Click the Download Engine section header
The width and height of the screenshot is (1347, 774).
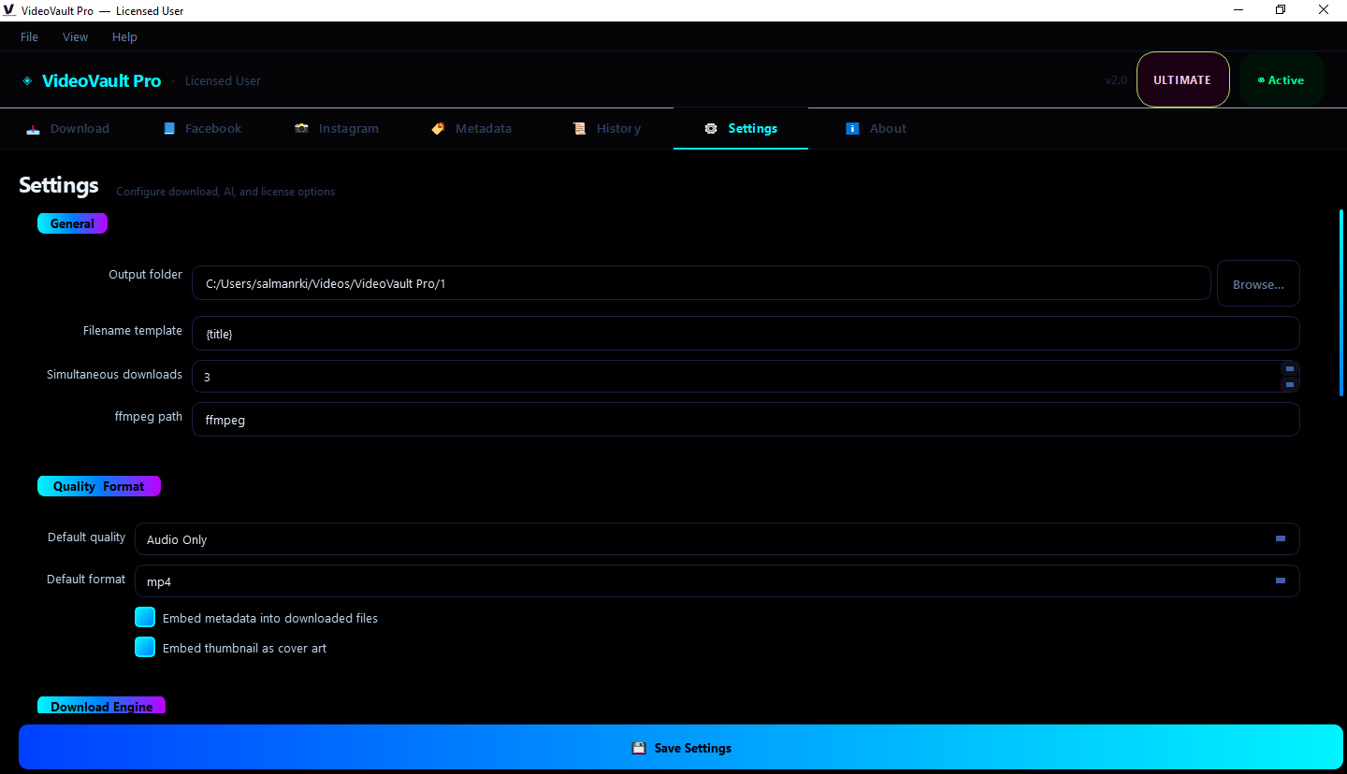pyautogui.click(x=102, y=706)
